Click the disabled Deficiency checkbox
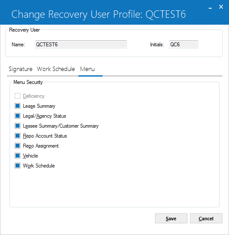Image resolution: width=229 pixels, height=235 pixels. (x=18, y=96)
